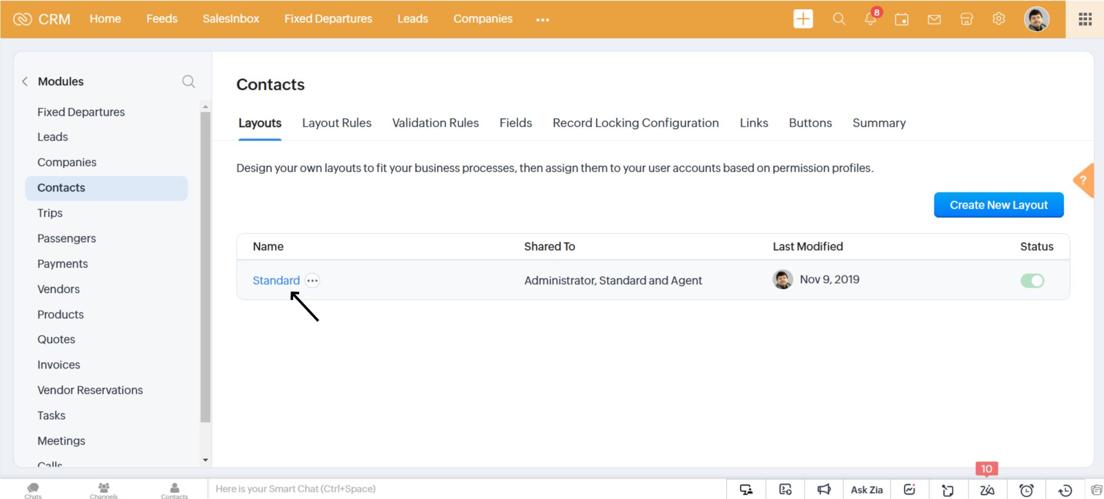This screenshot has width=1104, height=499.
Task: Open the apps launcher grid icon
Action: pos(1085,19)
